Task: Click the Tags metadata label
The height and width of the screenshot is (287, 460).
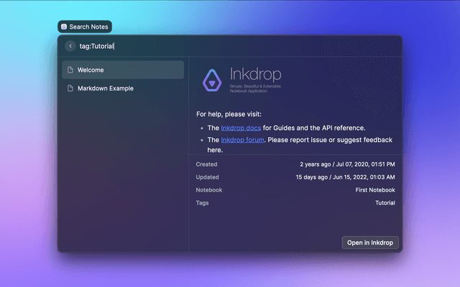Action: 203,203
